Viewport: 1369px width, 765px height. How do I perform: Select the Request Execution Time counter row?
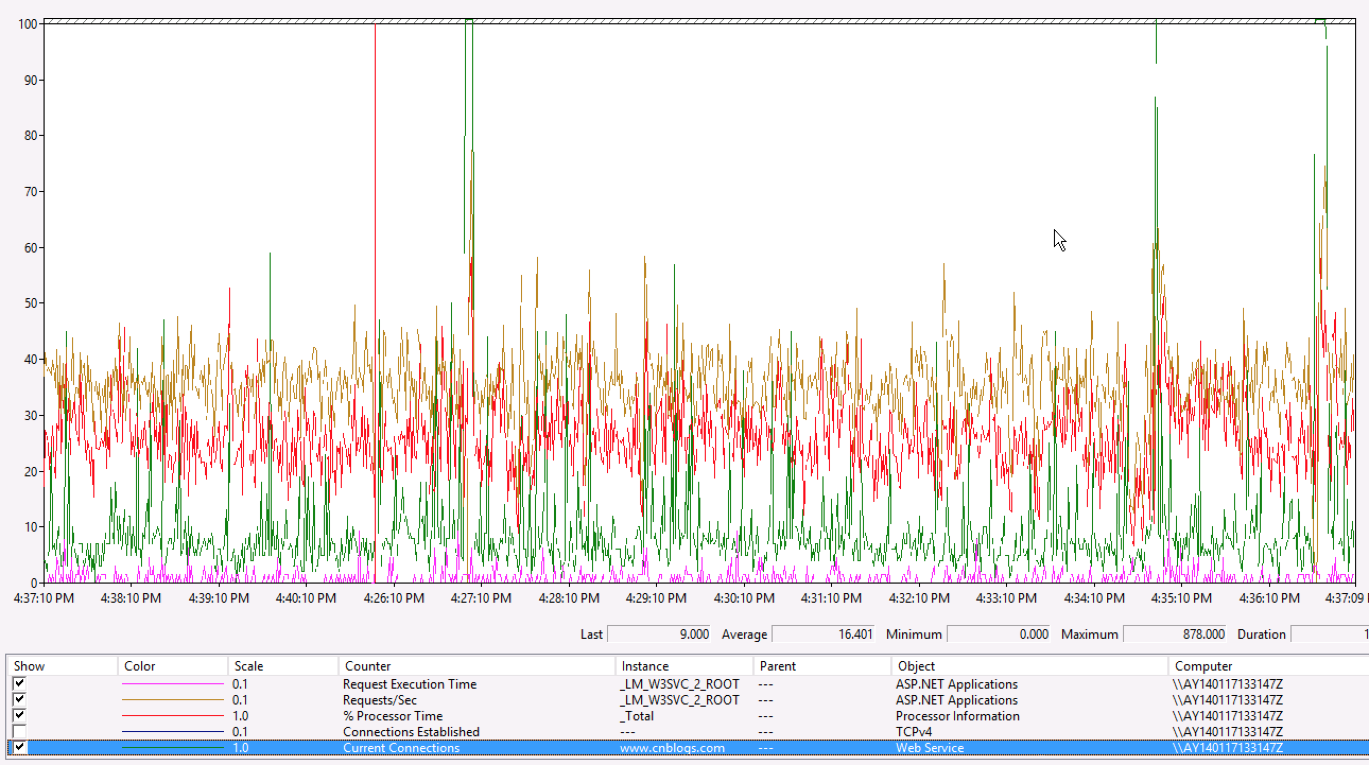coord(688,684)
